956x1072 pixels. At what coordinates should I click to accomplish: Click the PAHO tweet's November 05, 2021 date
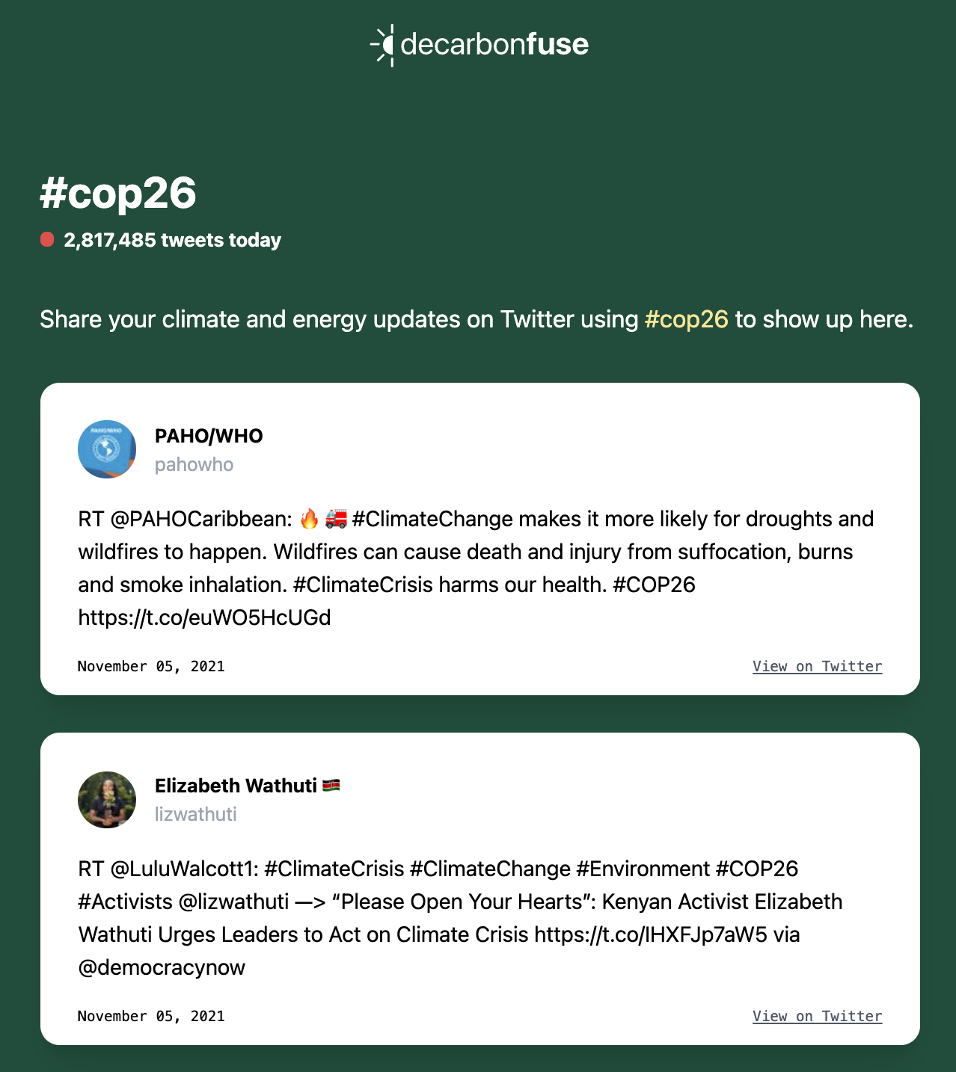tap(151, 666)
